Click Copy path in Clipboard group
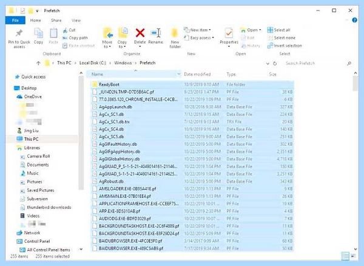364x266 pixels. [x=75, y=38]
